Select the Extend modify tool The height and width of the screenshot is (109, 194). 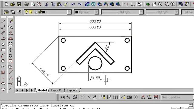[11, 84]
